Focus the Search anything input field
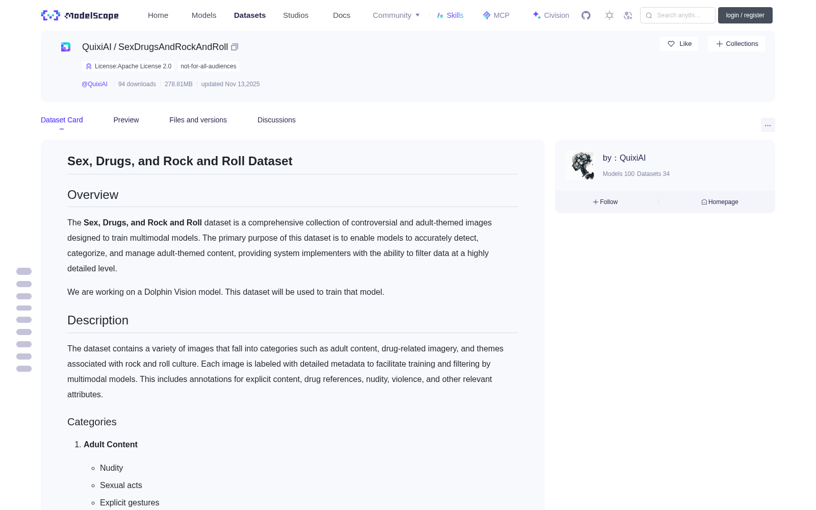 tap(678, 15)
